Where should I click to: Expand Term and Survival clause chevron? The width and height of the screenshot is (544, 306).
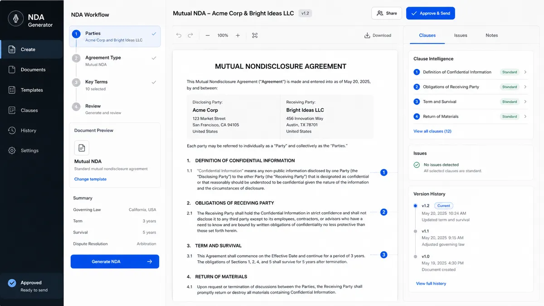click(x=525, y=102)
